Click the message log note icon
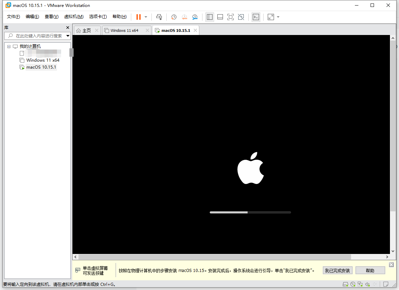 pyautogui.click(x=386, y=284)
